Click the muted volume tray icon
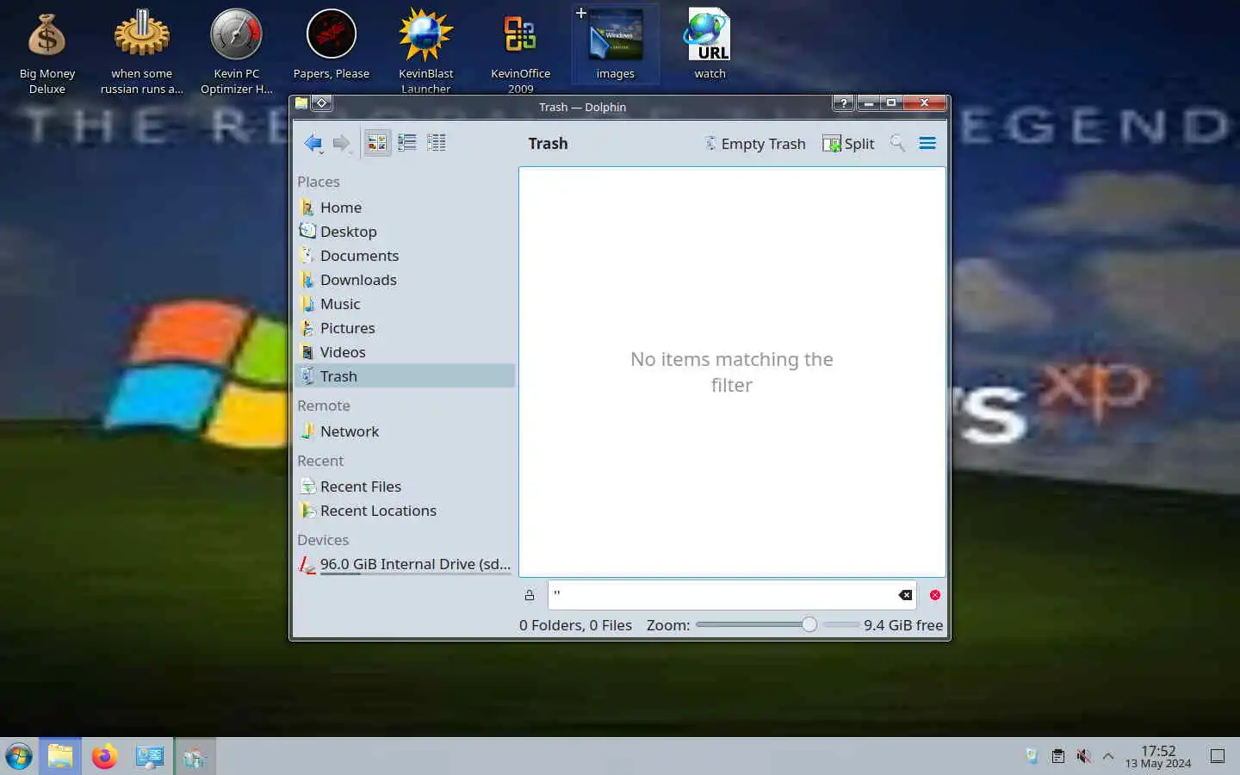 coord(1083,757)
